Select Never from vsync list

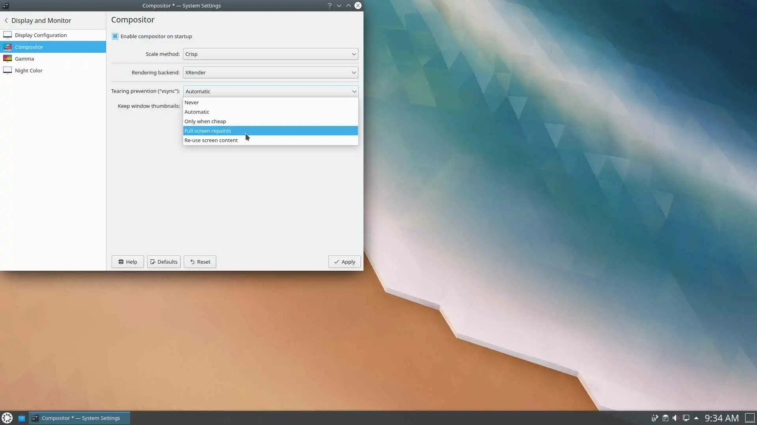pos(192,102)
